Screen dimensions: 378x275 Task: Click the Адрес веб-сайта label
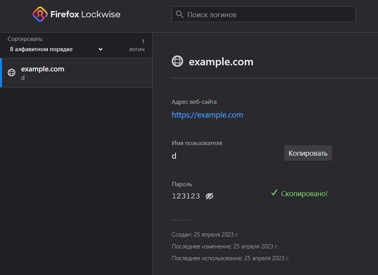click(194, 102)
